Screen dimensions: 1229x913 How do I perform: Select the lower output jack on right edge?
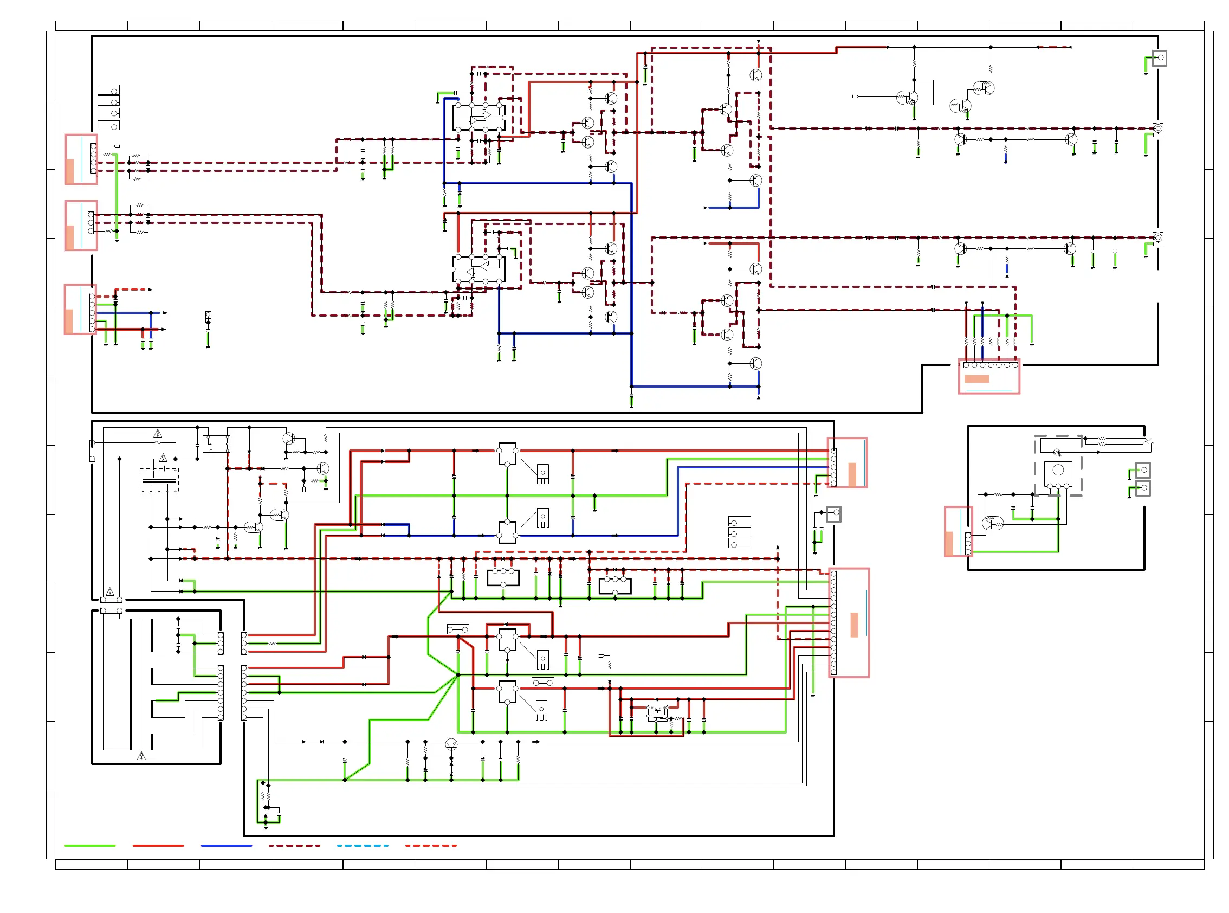tap(1158, 238)
